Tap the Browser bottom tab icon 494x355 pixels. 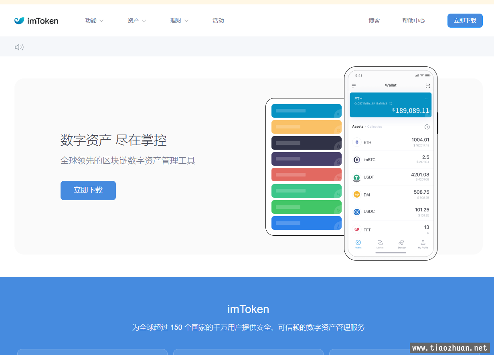[401, 243]
